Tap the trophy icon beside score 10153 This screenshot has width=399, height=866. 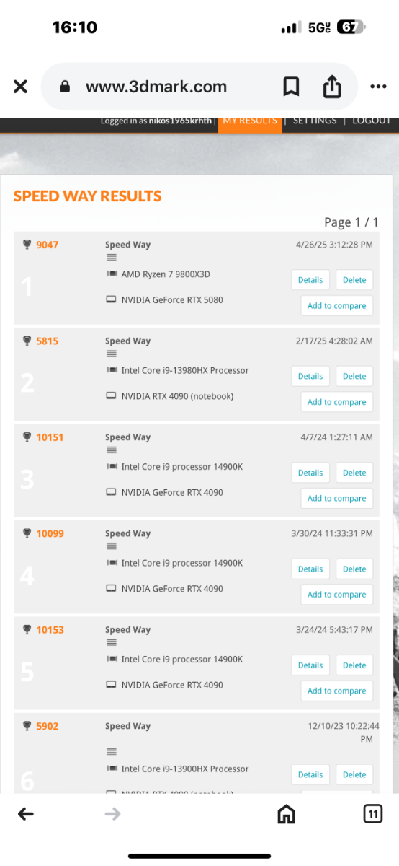27,630
